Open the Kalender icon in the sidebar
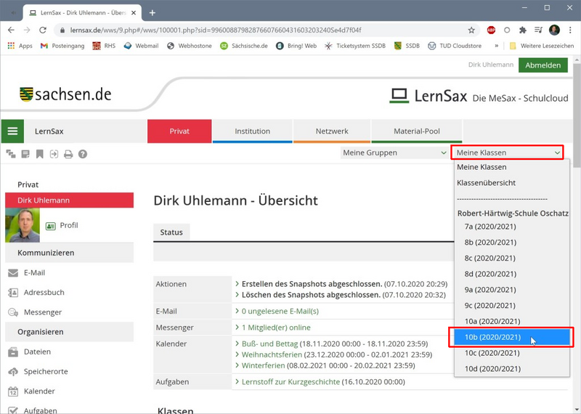The width and height of the screenshot is (581, 414). pos(13,391)
